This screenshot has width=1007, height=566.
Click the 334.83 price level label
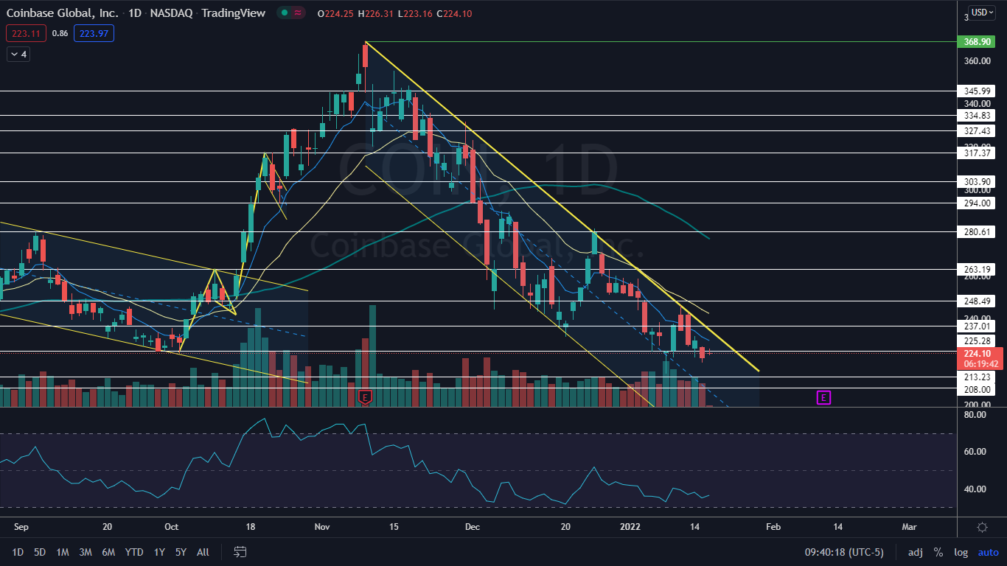click(977, 116)
